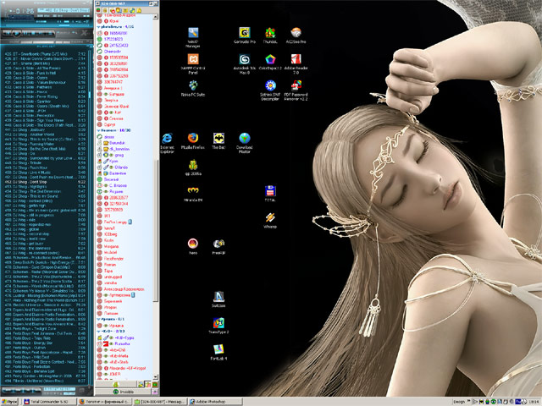
Task: Select playlist track 439 Cass & Slide - Sign Your Name
Action: tap(45, 120)
